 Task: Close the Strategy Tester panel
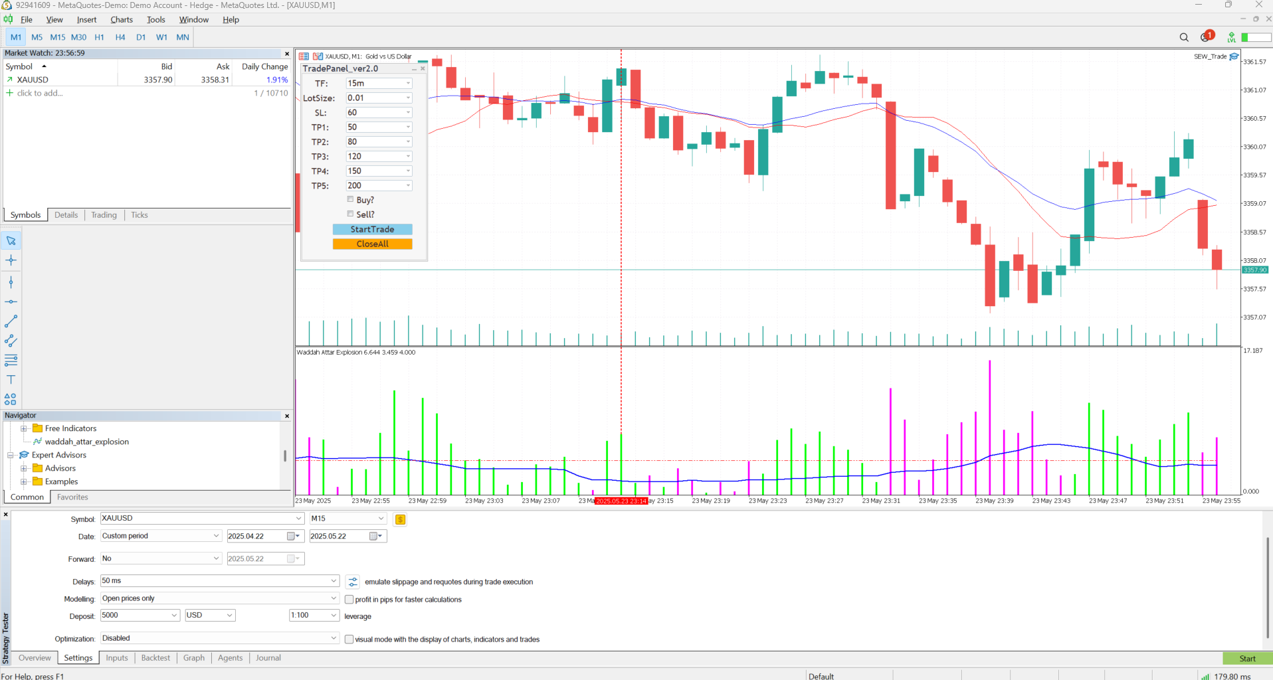(6, 515)
